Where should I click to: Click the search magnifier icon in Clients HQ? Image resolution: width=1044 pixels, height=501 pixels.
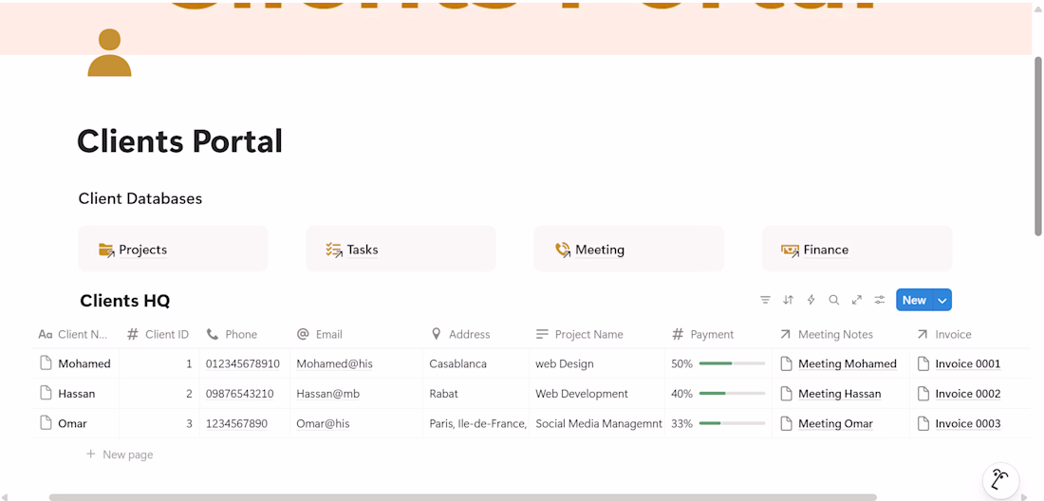833,300
